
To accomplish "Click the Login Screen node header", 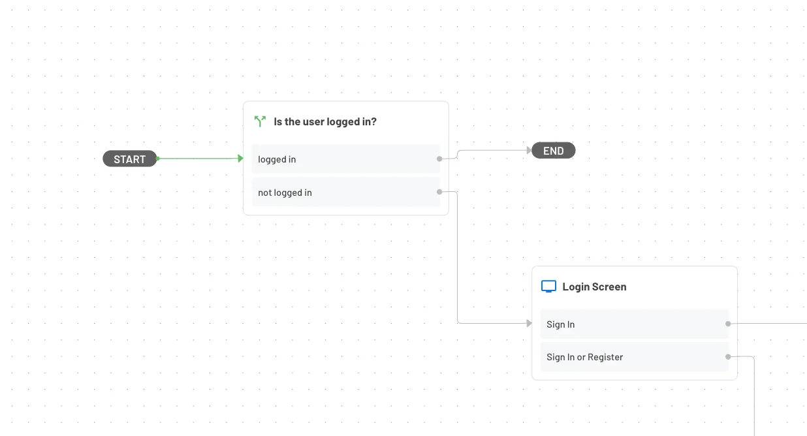I will 595,287.
